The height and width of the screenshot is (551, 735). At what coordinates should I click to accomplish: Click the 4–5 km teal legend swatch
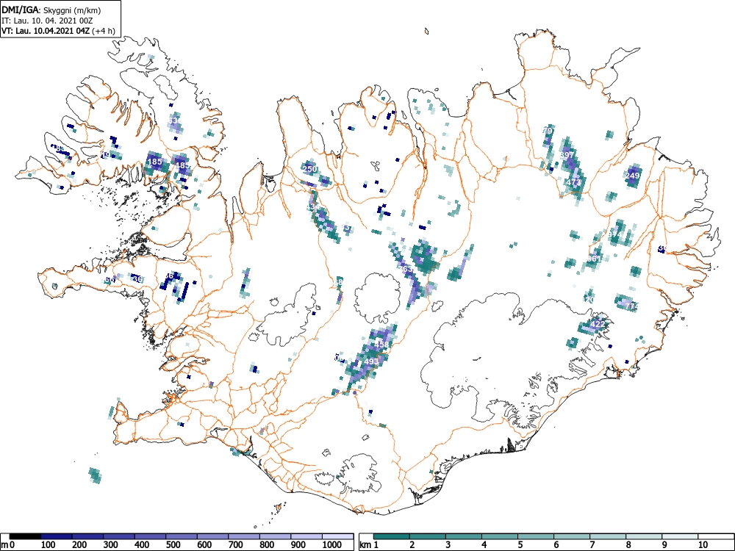pyautogui.click(x=500, y=536)
